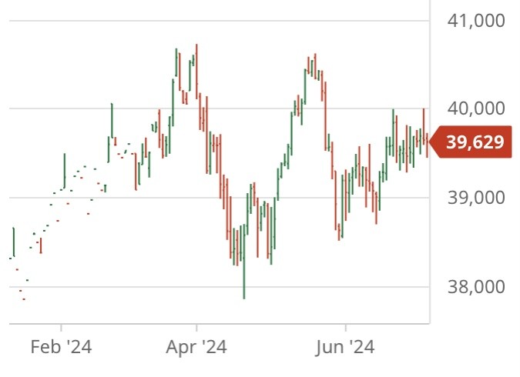Select the Apr '24 date label

pyautogui.click(x=196, y=347)
